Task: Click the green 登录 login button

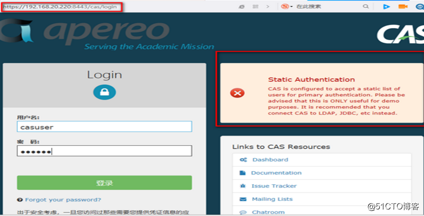Action: coord(104,183)
